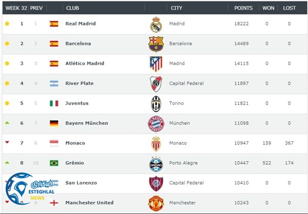Image resolution: width=308 pixels, height=214 pixels.
Task: Click the Monaco club crest
Action: [156, 143]
